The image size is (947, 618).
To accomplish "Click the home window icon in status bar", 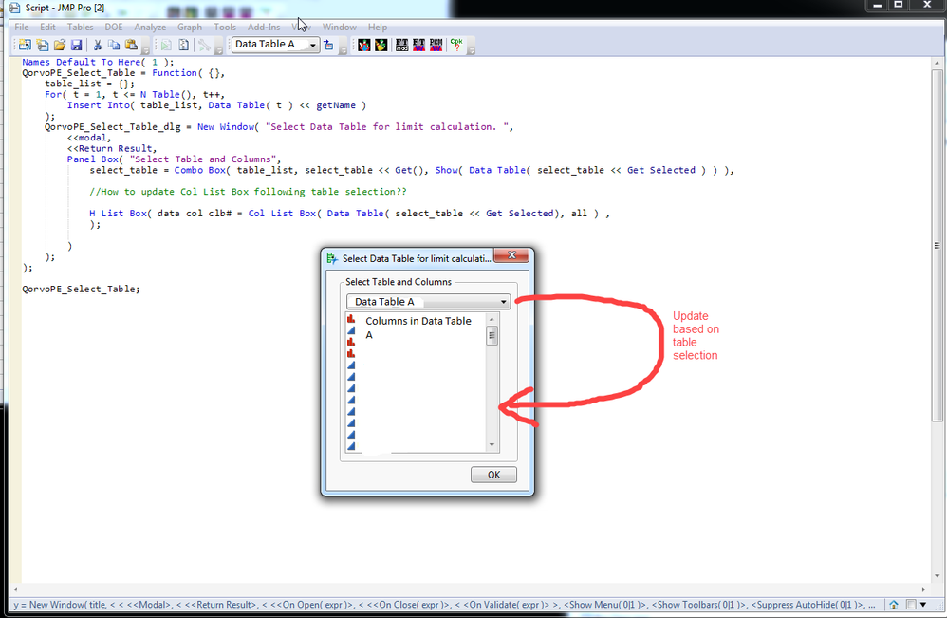I will pos(894,604).
